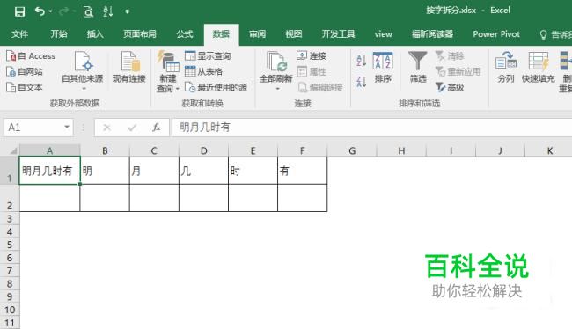Click the ascending sort A-Z icon in ribbon
572x329 pixels.
361,61
